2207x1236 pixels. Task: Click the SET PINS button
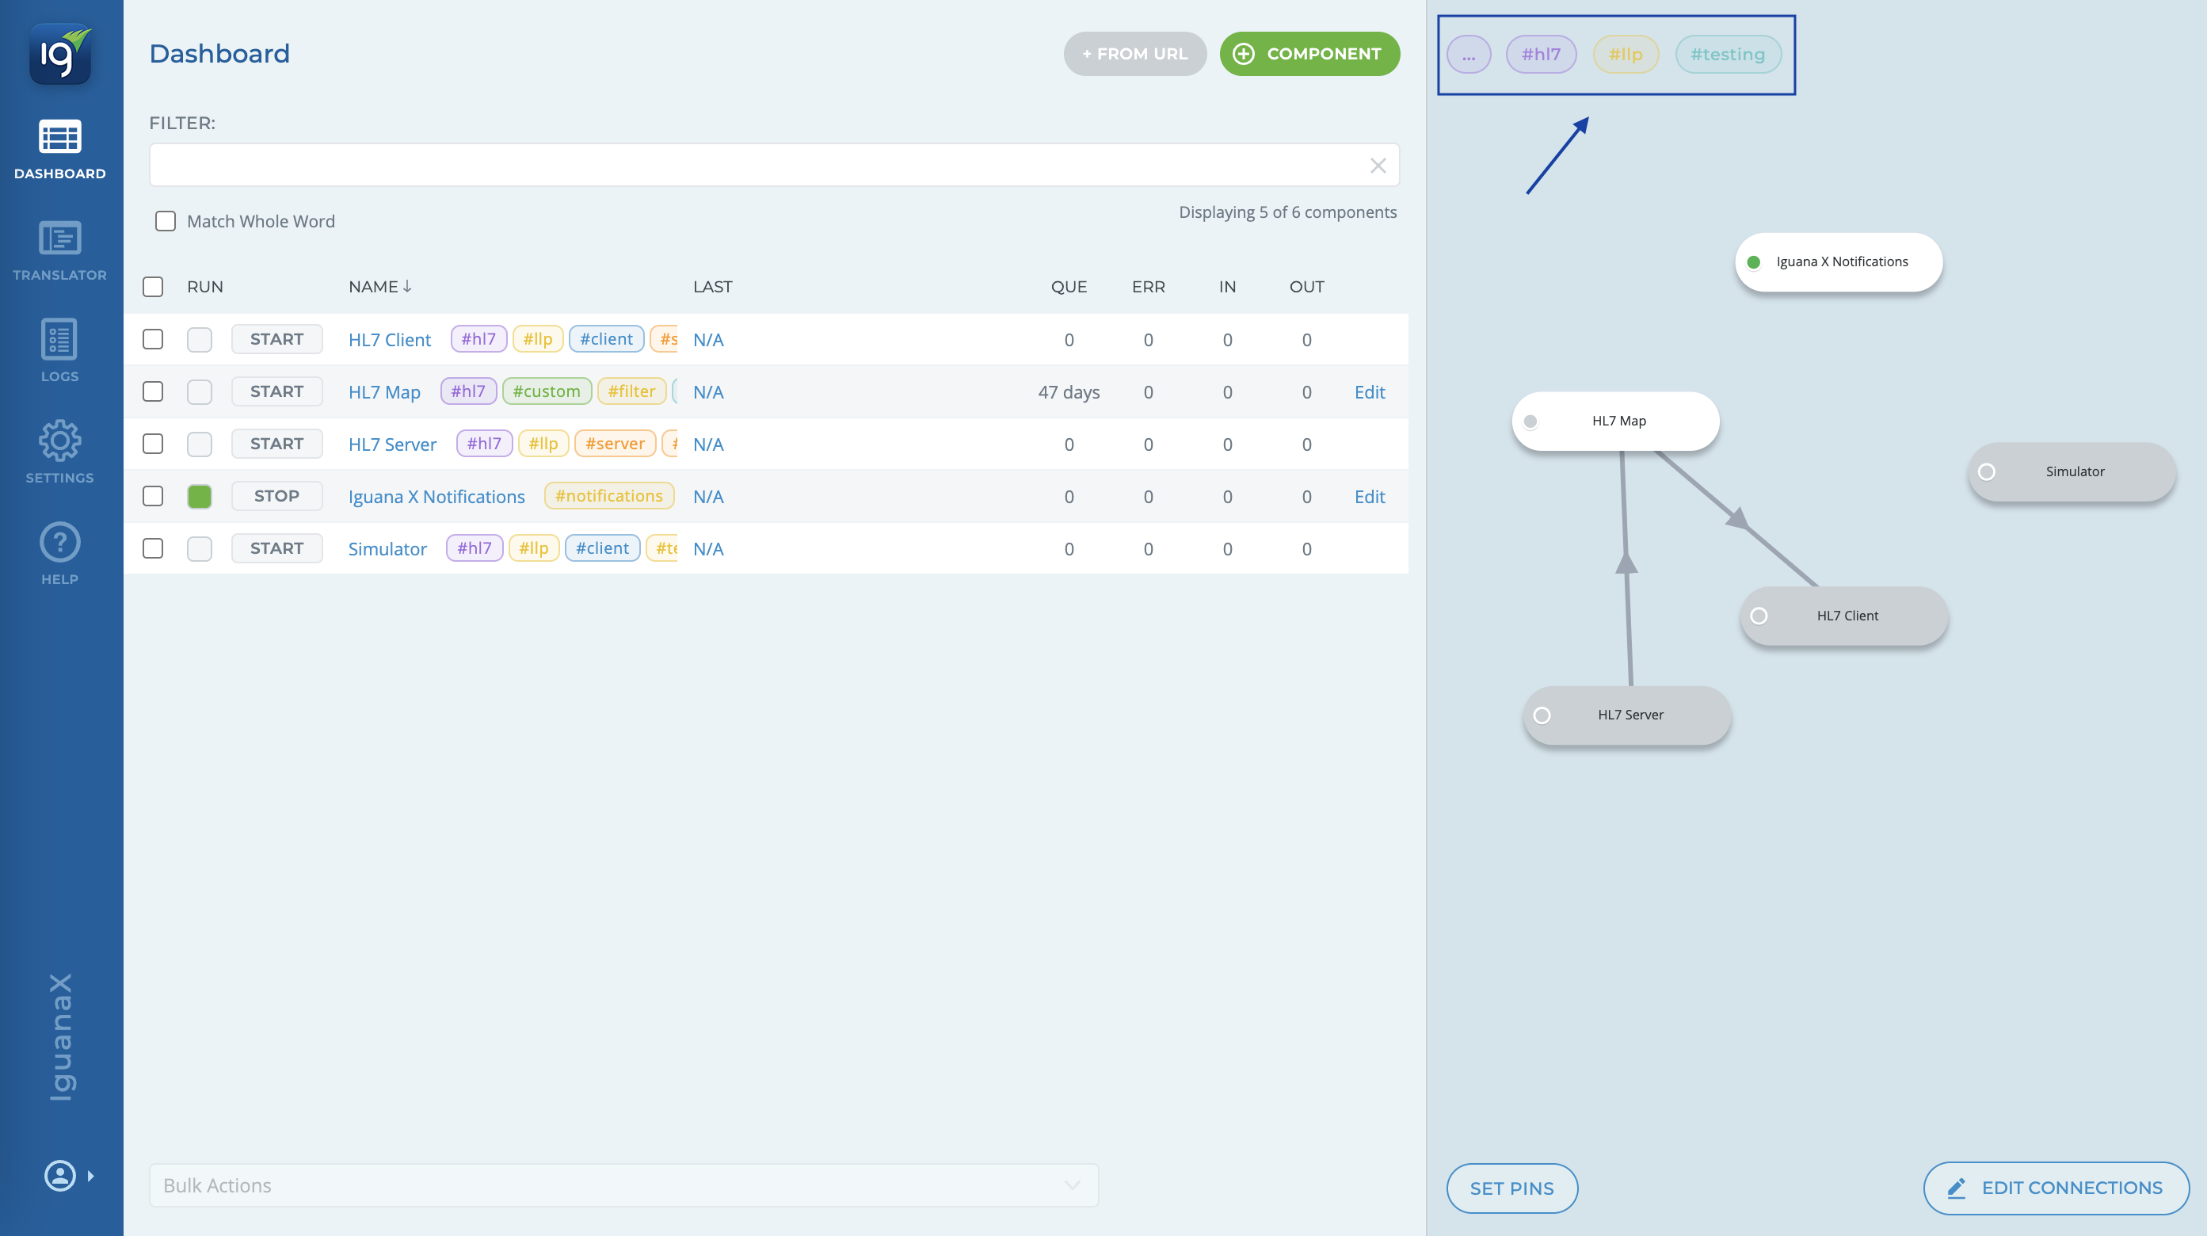pos(1512,1188)
